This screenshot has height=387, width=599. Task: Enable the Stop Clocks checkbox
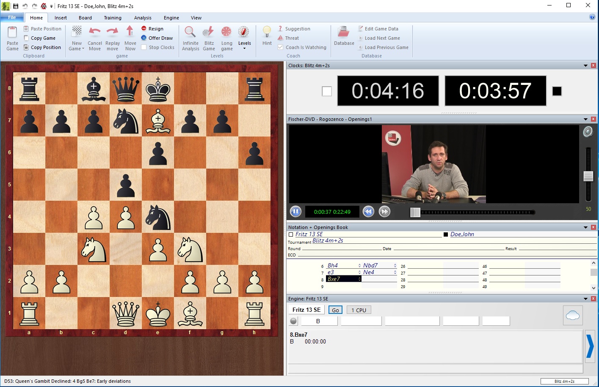click(144, 47)
